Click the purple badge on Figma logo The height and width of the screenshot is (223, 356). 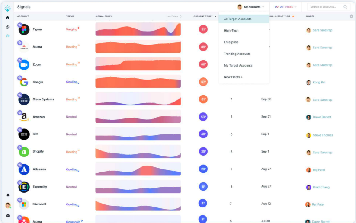pyautogui.click(x=20, y=25)
